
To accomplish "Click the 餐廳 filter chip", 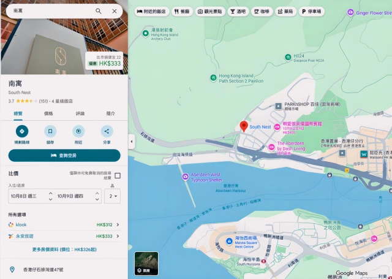I will (182, 12).
